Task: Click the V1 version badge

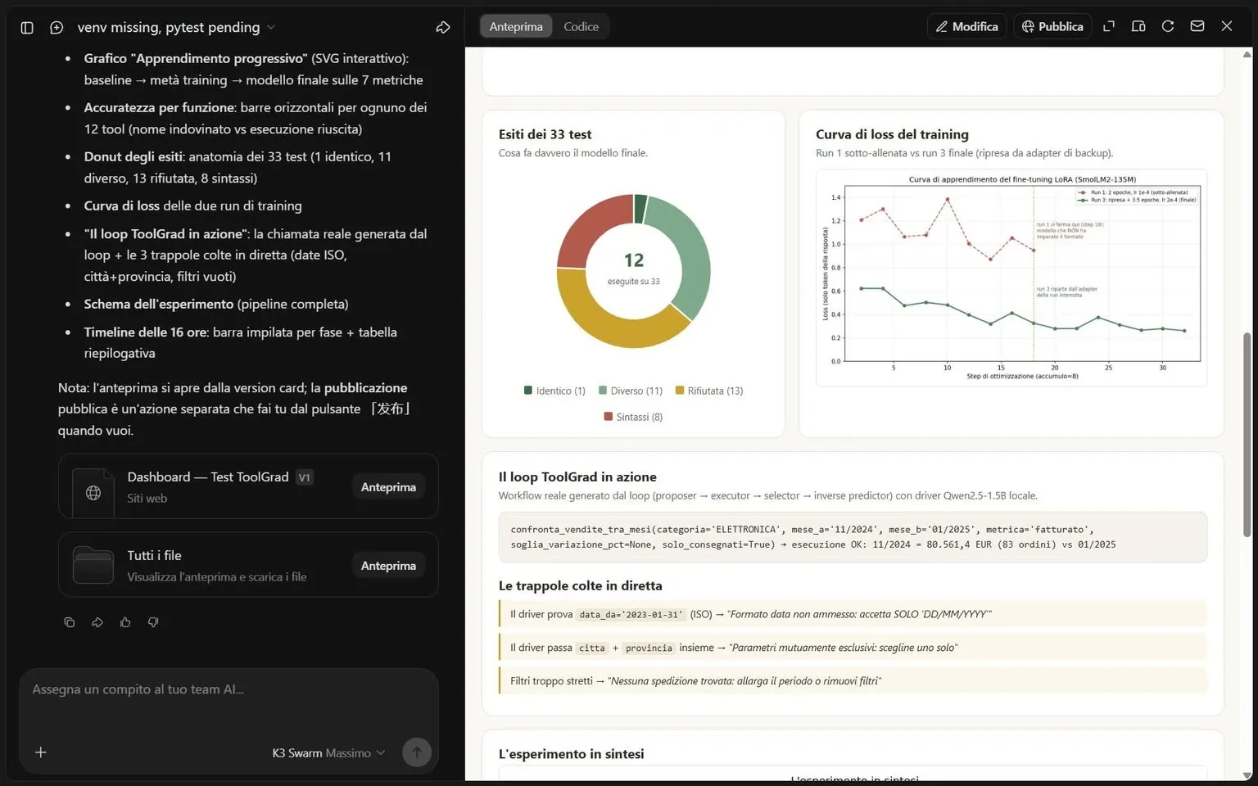Action: click(305, 477)
